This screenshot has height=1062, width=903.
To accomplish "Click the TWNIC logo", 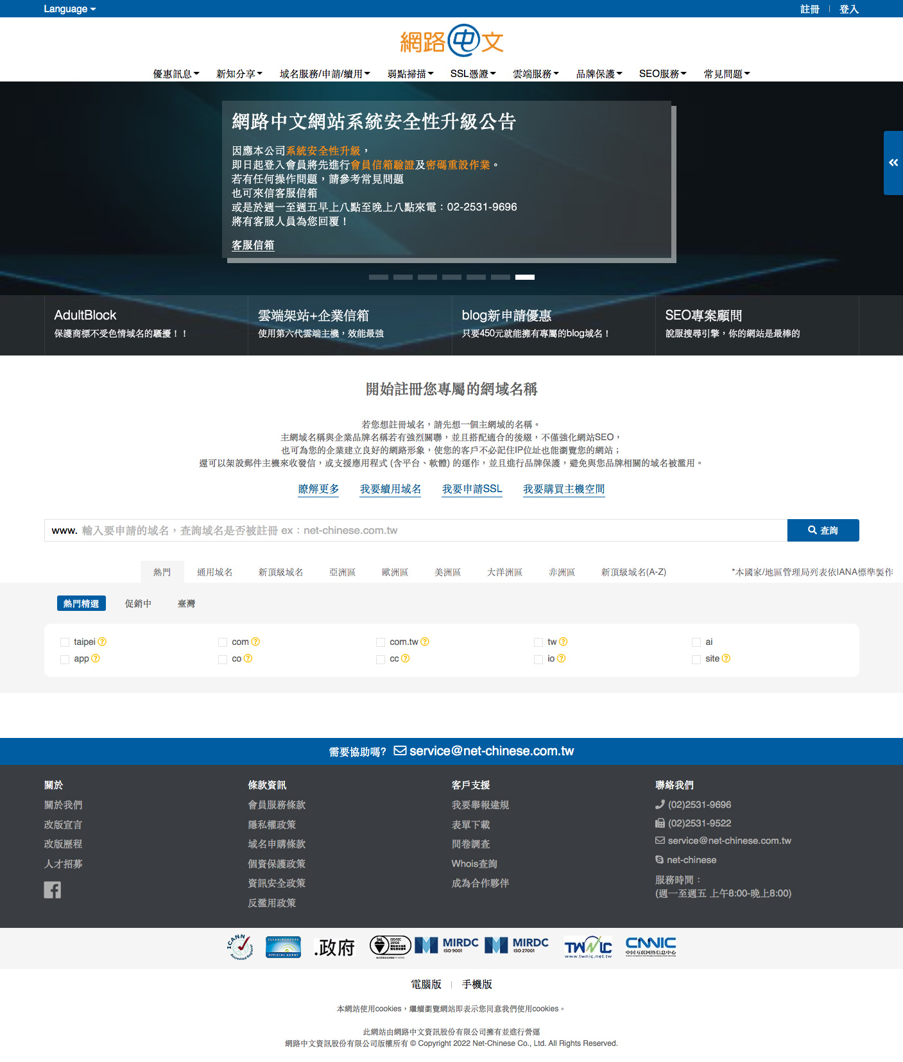I will click(588, 947).
